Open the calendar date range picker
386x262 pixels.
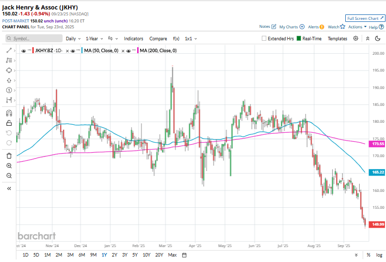184,255
